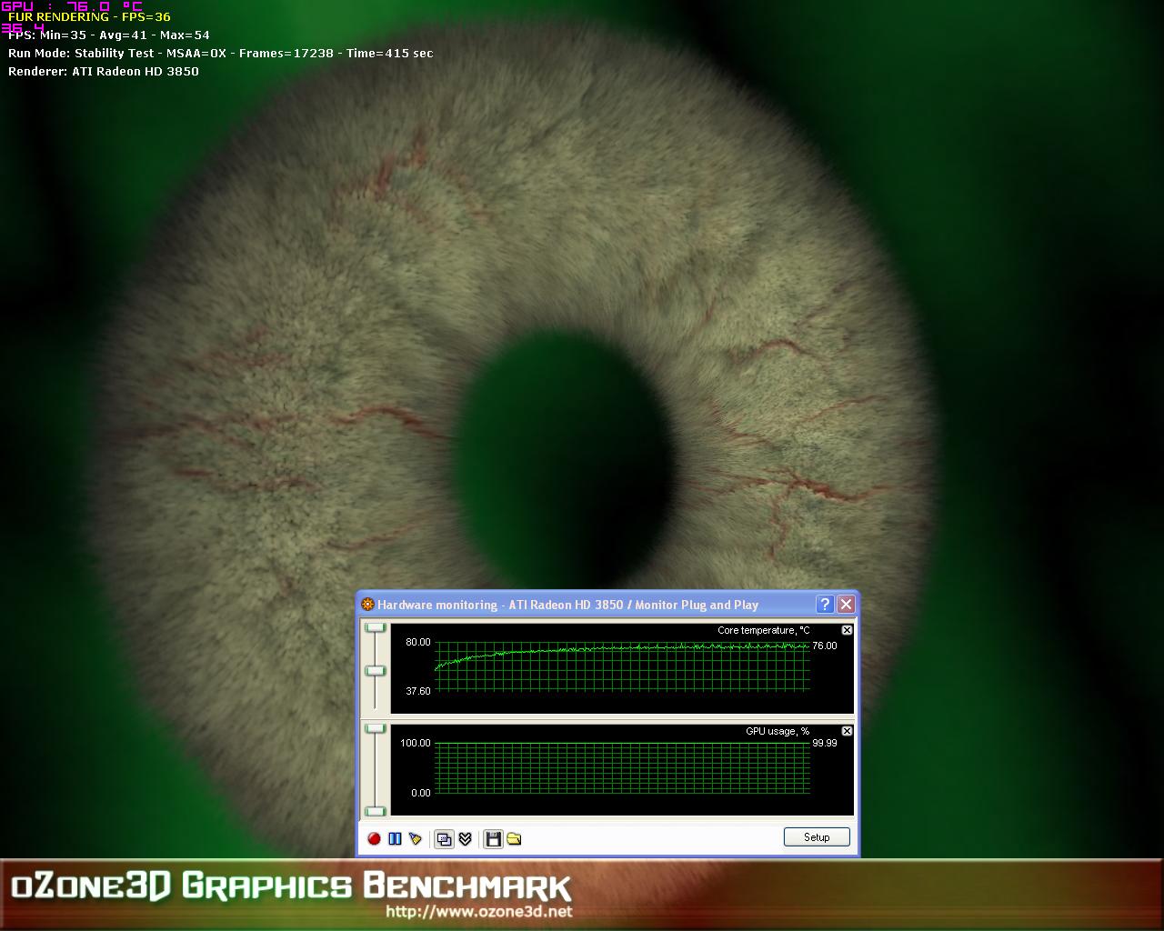The height and width of the screenshot is (931, 1164).
Task: Click the 99.99 GPU usage value
Action: 825,743
